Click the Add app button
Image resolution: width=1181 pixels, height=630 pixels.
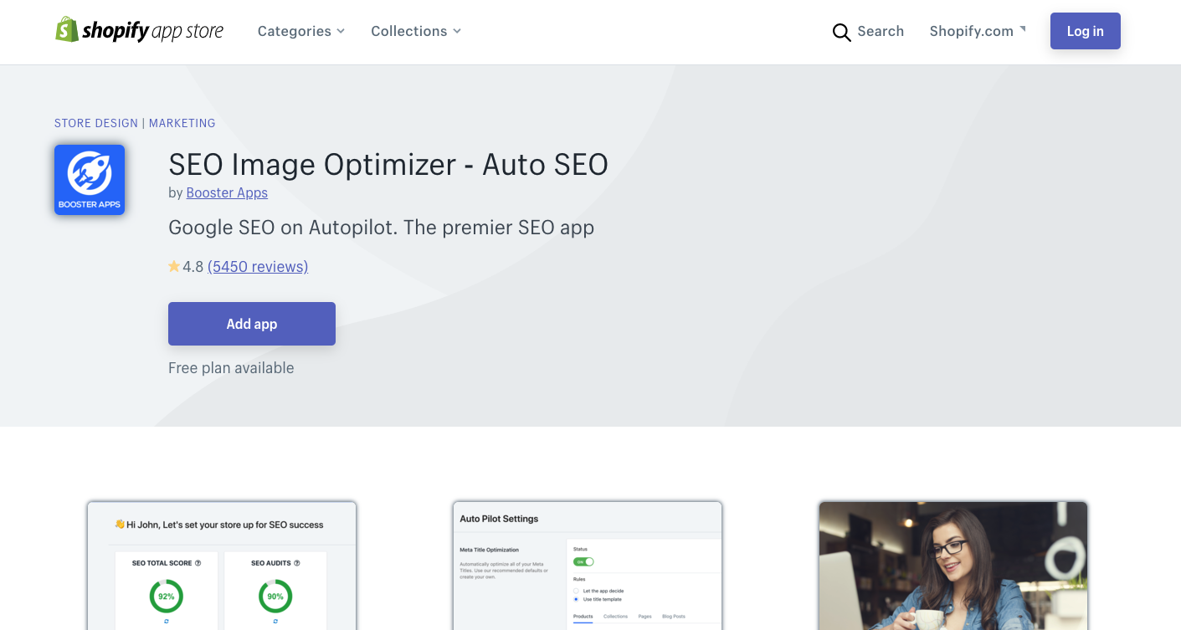(x=252, y=324)
